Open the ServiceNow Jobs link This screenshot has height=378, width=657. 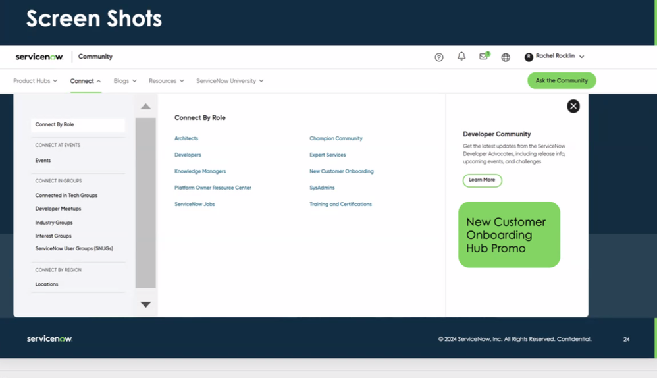[x=194, y=204]
